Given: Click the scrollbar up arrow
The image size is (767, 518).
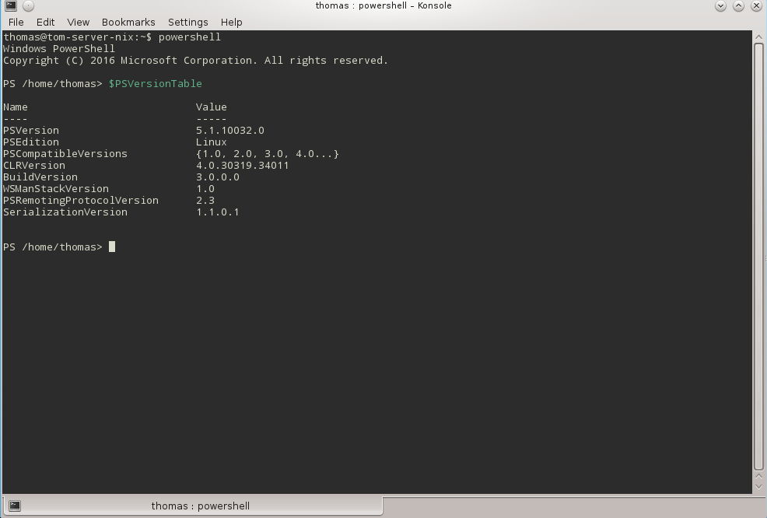Looking at the screenshot, I should (758, 37).
